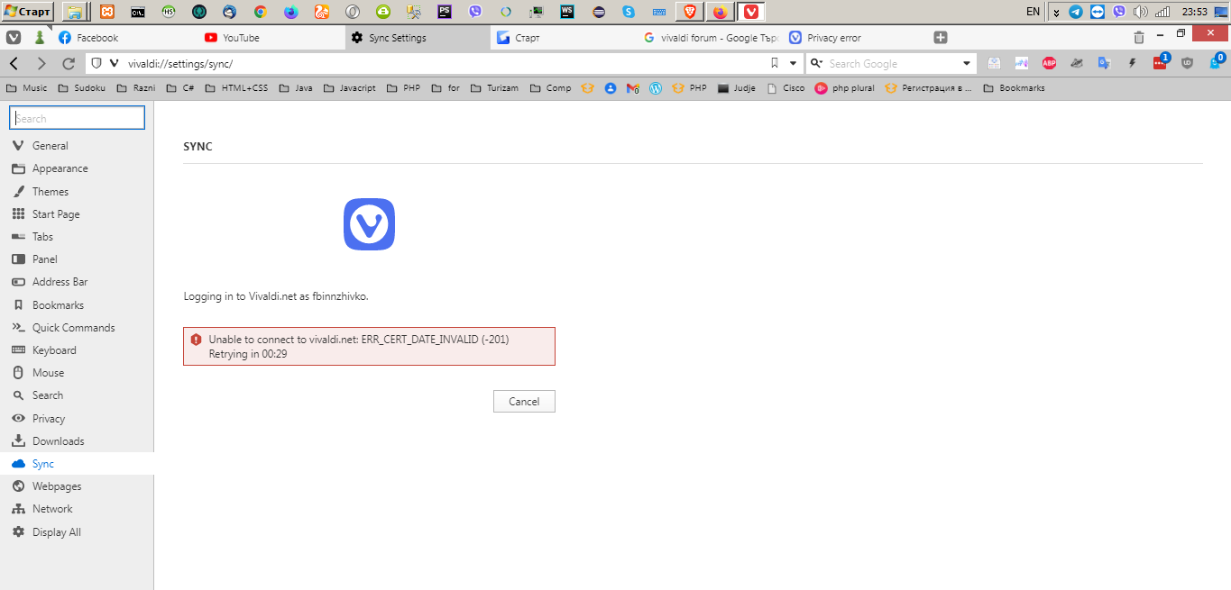This screenshot has width=1231, height=590.
Task: Open the Appearance settings section
Action: click(77, 168)
